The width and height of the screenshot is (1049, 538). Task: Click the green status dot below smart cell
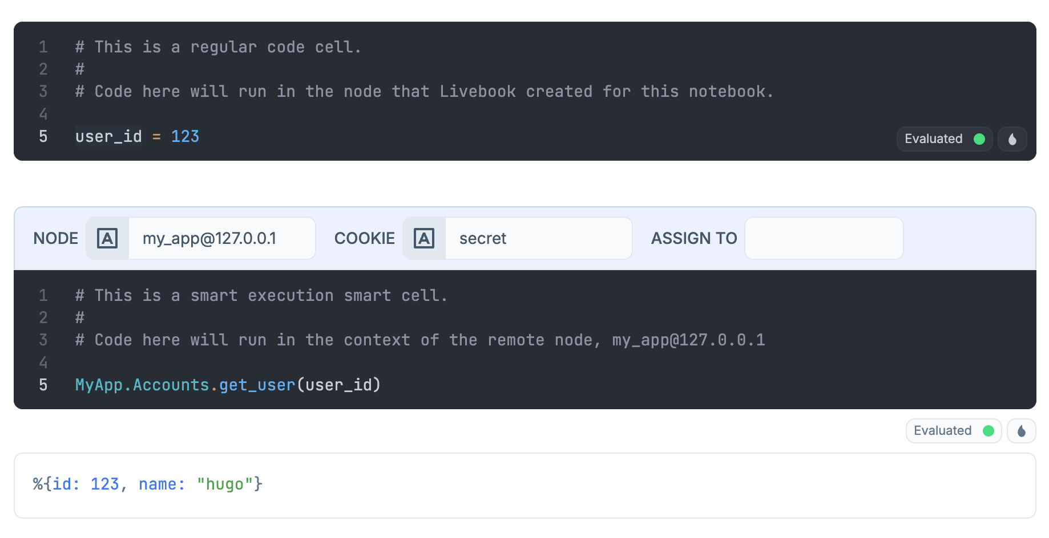(x=989, y=431)
